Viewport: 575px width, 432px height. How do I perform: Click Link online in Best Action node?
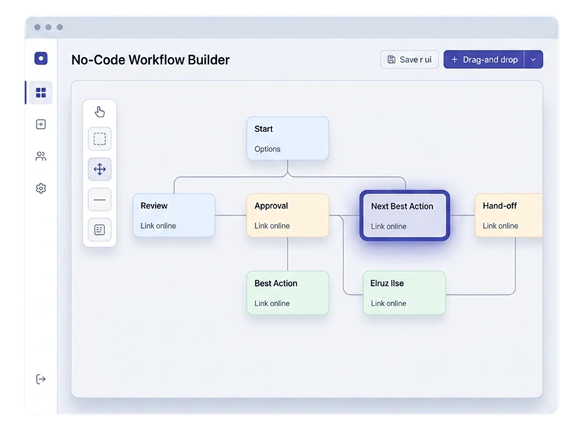tap(272, 303)
